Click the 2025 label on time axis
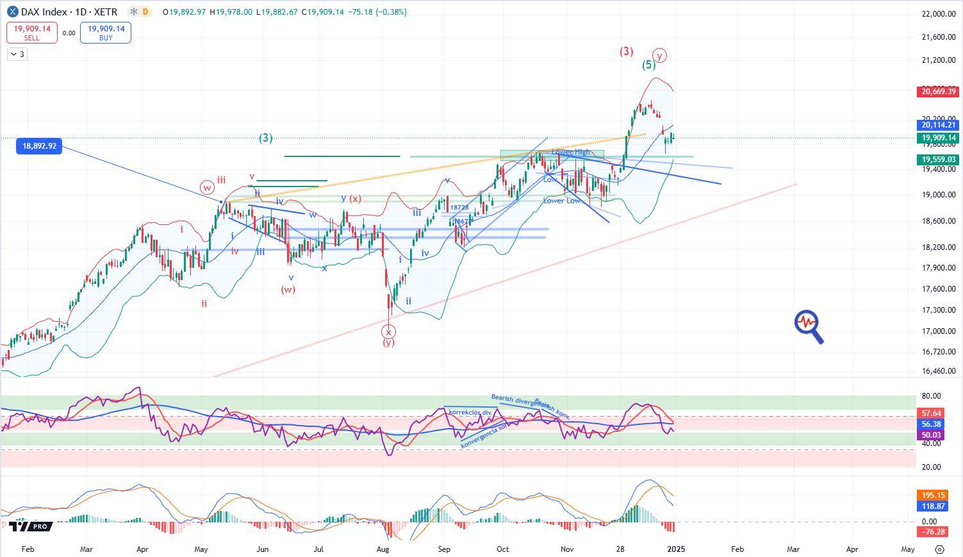Viewport: 963px width, 557px height. [x=677, y=549]
